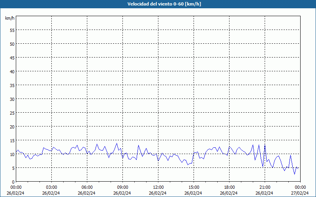
Task: Click the '12:00' time label on x-axis
Action: (158, 188)
